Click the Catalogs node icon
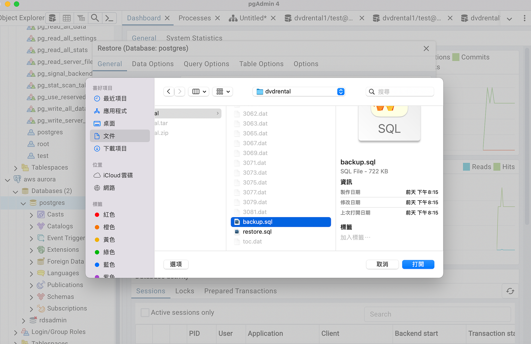 (41, 226)
